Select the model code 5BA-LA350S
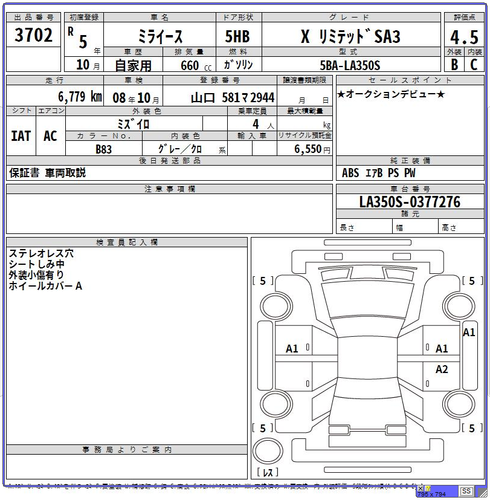This screenshot has width=490, height=500. coord(350,66)
